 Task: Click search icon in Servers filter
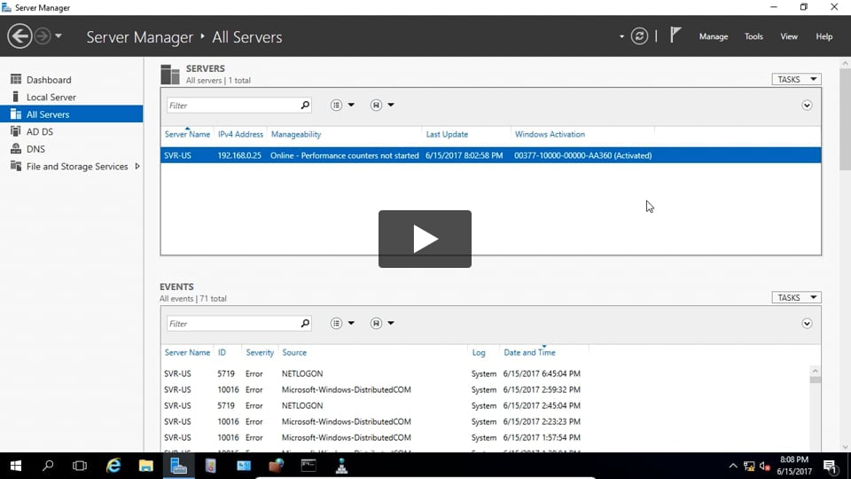pyautogui.click(x=305, y=106)
